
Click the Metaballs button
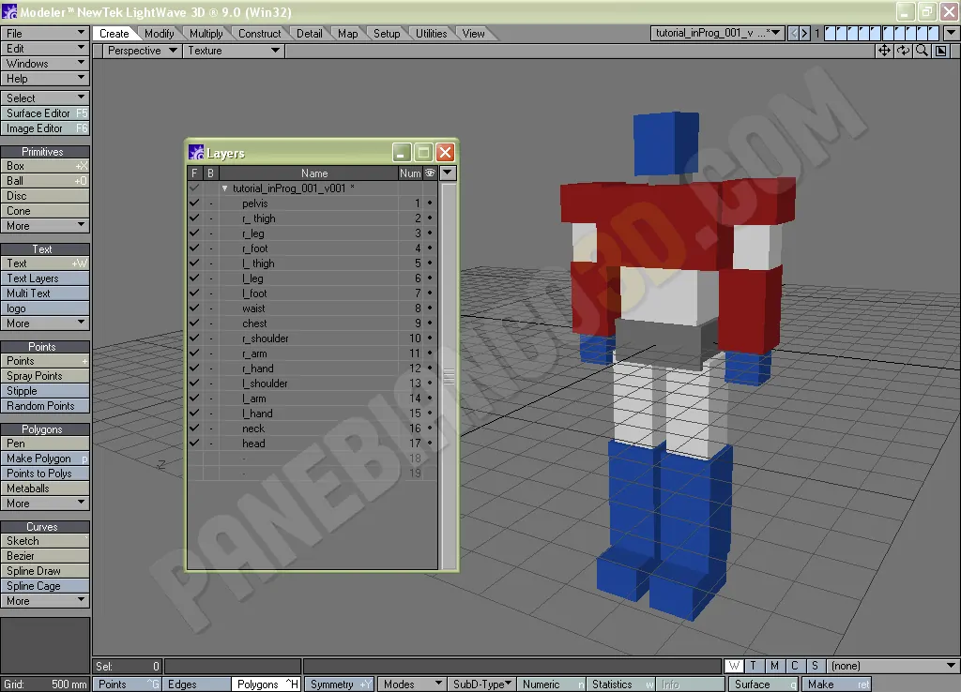(x=45, y=489)
